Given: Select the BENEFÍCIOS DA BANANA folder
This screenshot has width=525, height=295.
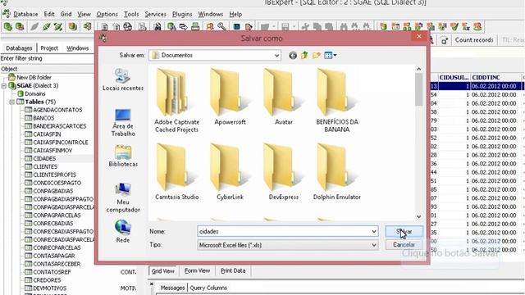Looking at the screenshot, I should point(337,100).
